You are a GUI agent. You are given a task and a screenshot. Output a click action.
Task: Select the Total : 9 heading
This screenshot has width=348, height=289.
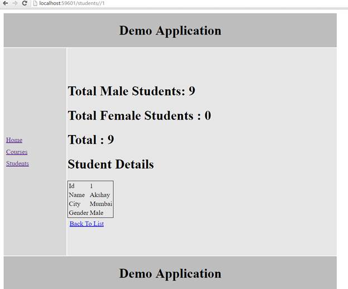[91, 139]
